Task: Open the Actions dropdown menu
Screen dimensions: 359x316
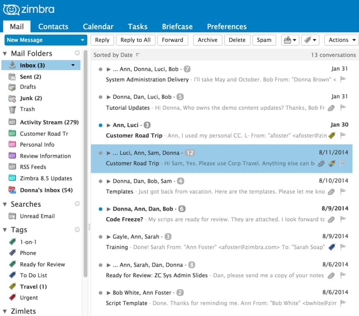Action: 341,40
